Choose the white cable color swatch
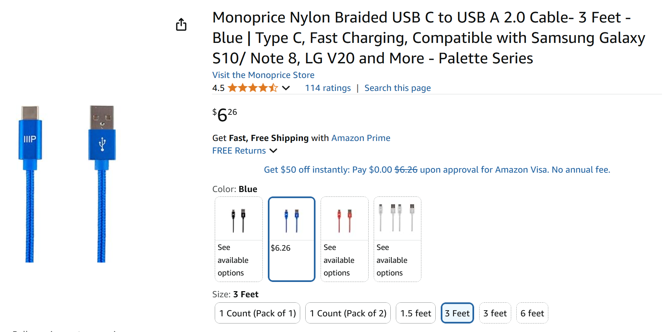This screenshot has height=332, width=663. point(397,239)
